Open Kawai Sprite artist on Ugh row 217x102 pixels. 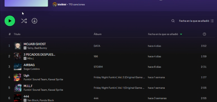click(55, 80)
